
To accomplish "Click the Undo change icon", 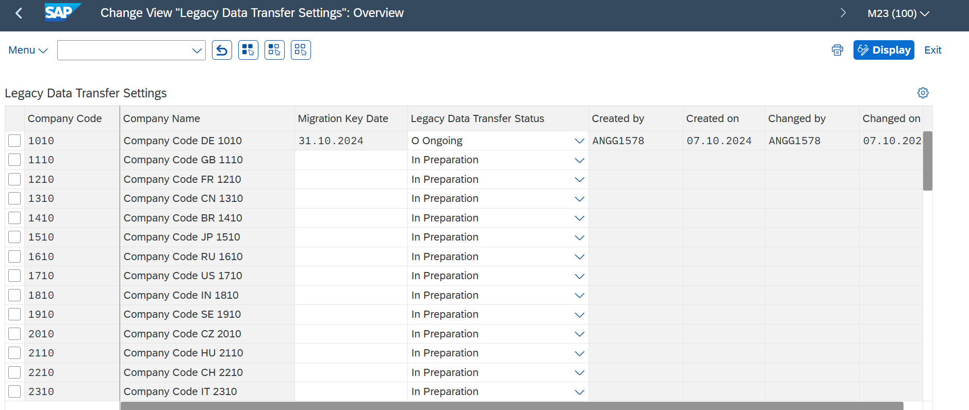I will [222, 50].
